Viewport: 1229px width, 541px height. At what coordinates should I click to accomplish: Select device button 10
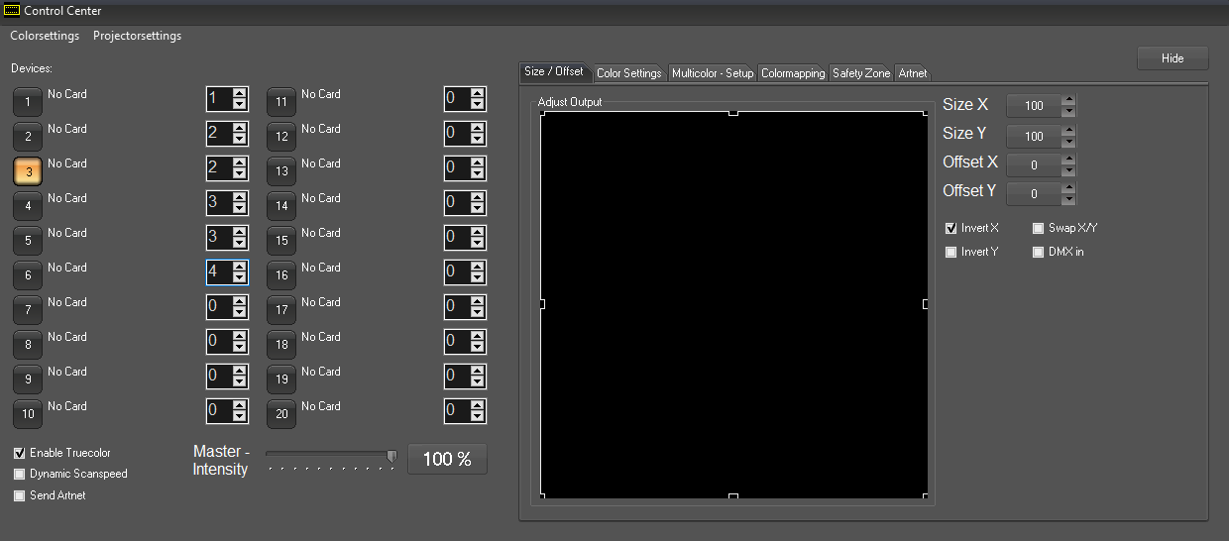point(28,414)
